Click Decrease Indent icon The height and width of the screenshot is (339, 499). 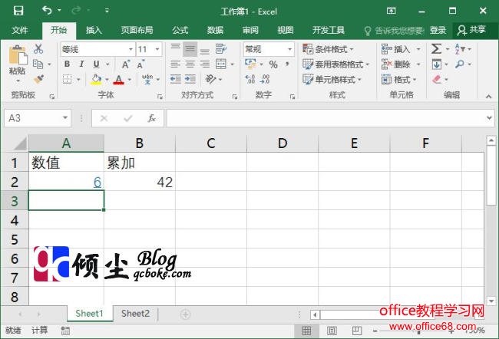click(x=175, y=79)
